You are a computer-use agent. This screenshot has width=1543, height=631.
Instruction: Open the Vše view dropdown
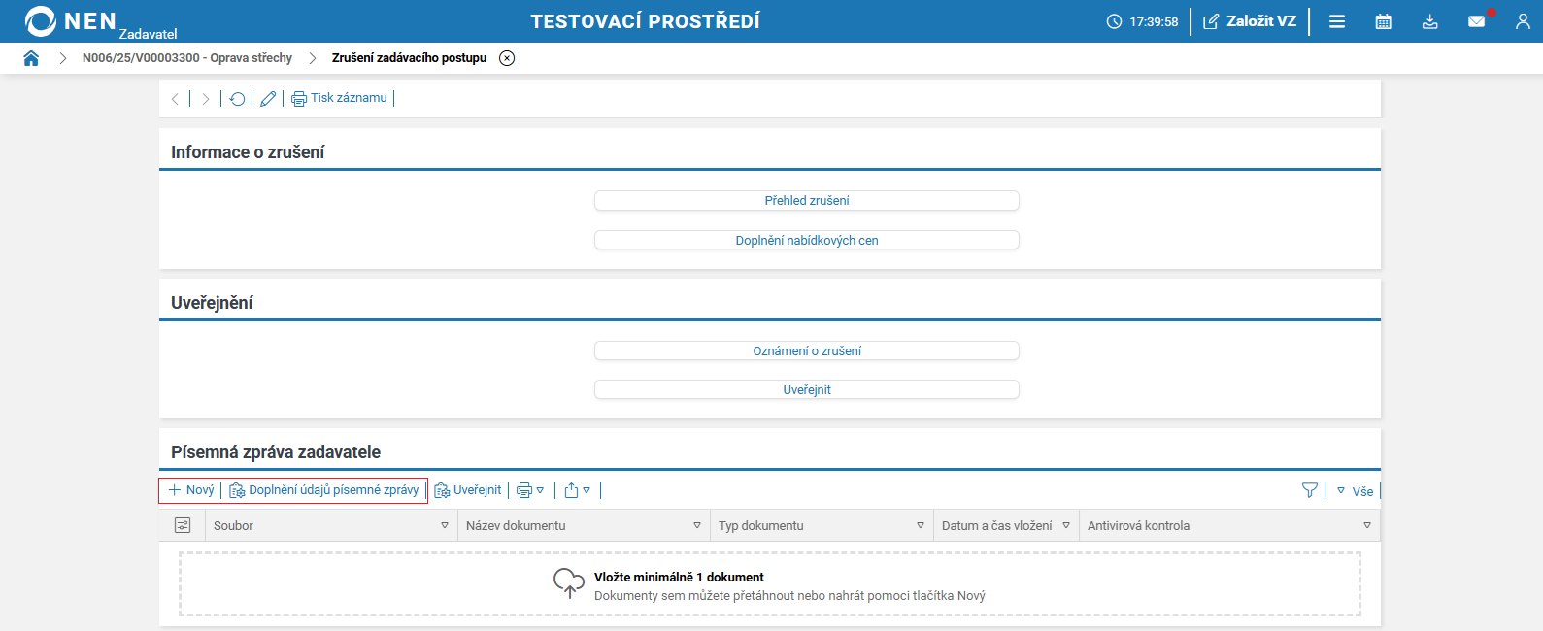pos(1355,491)
